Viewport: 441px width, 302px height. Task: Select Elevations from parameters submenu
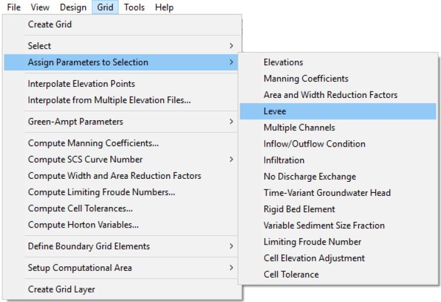click(x=283, y=62)
